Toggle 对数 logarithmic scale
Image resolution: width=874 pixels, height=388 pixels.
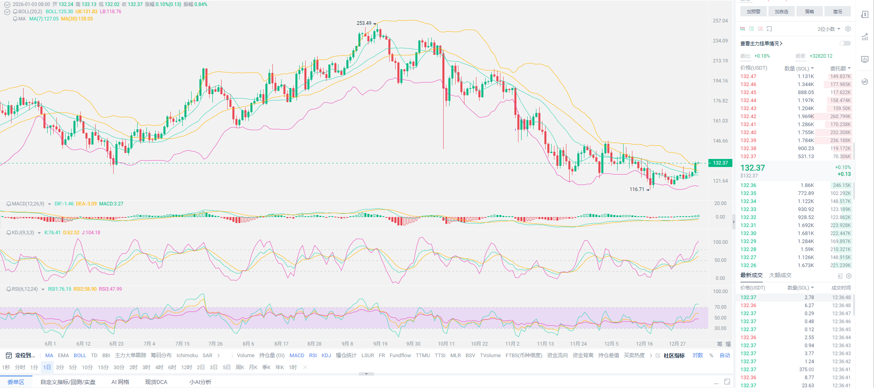pos(698,355)
